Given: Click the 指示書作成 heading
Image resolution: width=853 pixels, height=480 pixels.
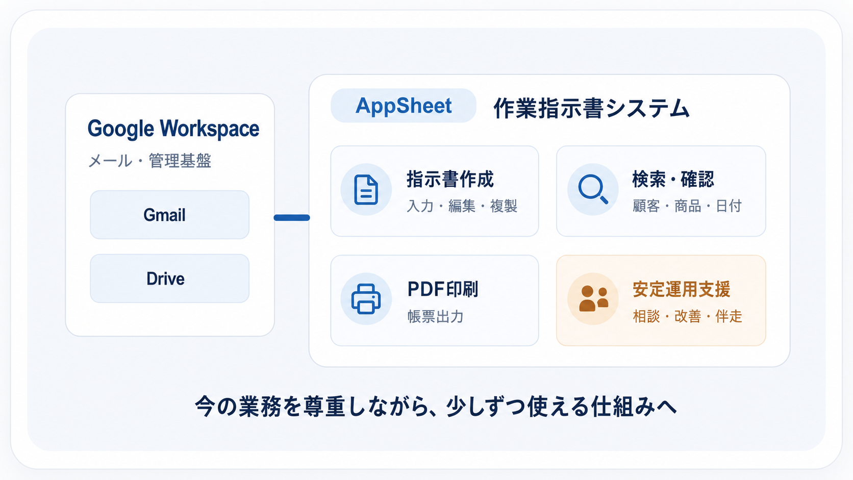Looking at the screenshot, I should coord(450,180).
